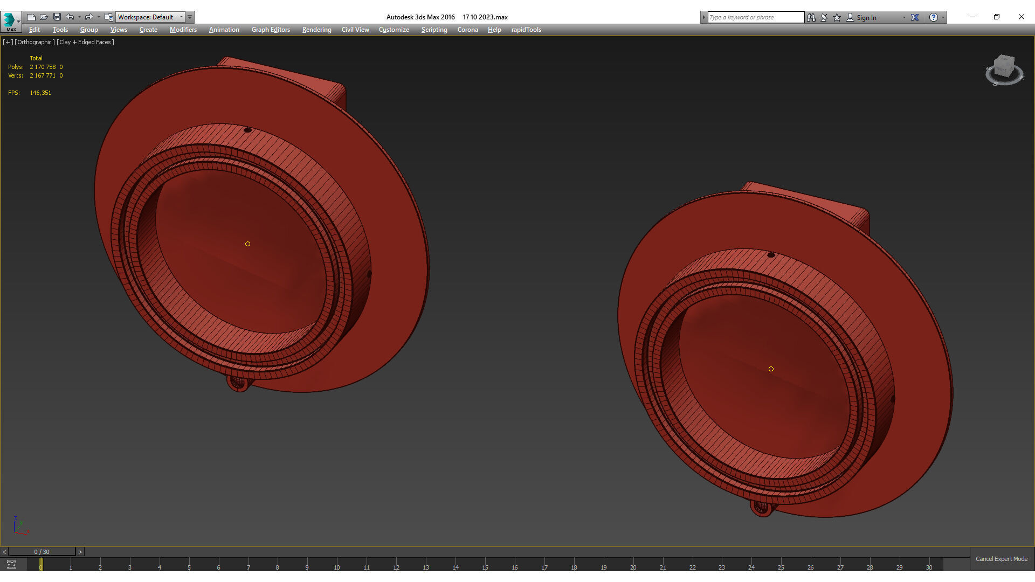Open the Modifiers menu
This screenshot has height=582, width=1035.
tap(183, 30)
